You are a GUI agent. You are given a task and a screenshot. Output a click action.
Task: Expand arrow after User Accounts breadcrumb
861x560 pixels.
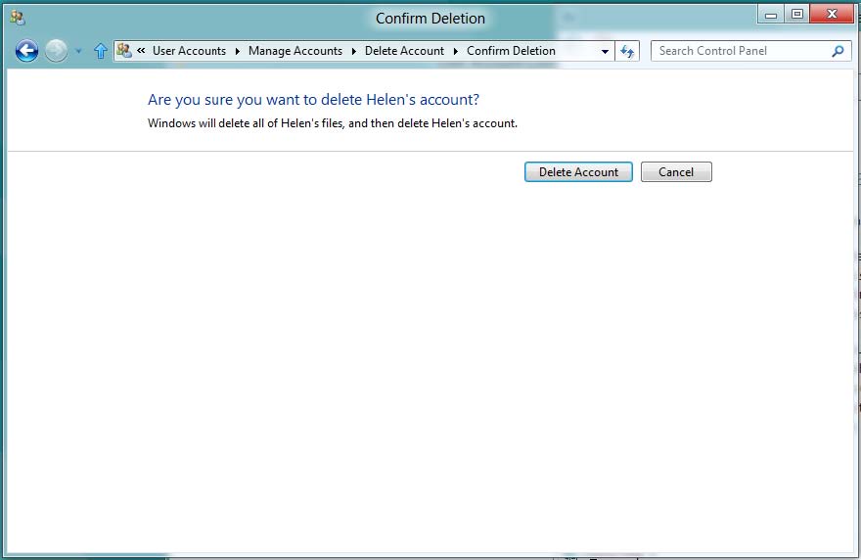(237, 51)
